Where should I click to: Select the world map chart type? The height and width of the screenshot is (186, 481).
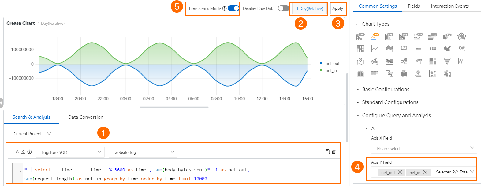[x=462, y=49]
